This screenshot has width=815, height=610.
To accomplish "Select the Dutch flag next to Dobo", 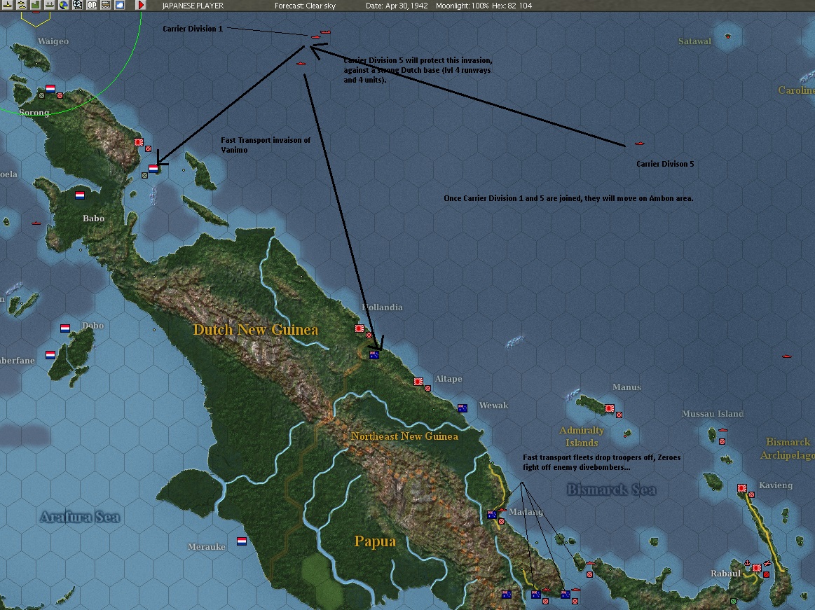I will click(65, 328).
